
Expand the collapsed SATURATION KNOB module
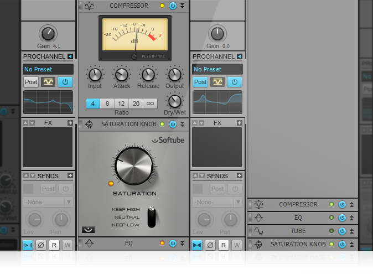351,245
